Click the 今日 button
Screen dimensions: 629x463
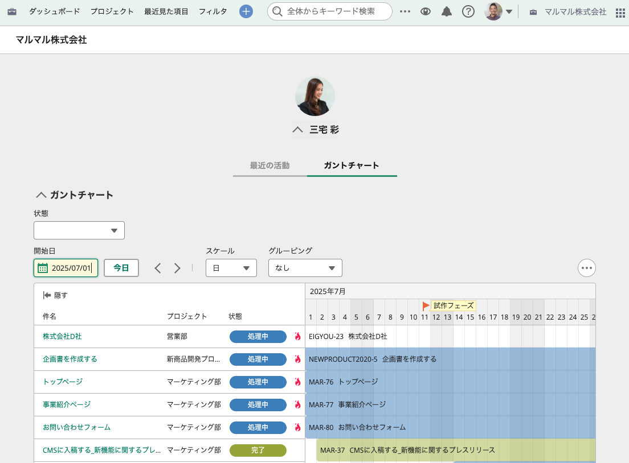(x=121, y=268)
